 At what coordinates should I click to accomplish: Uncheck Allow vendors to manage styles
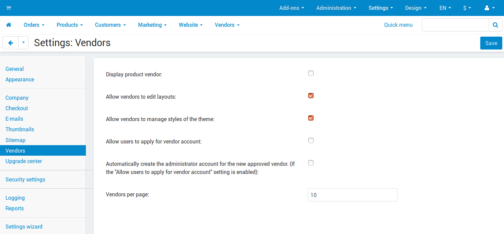tap(311, 118)
